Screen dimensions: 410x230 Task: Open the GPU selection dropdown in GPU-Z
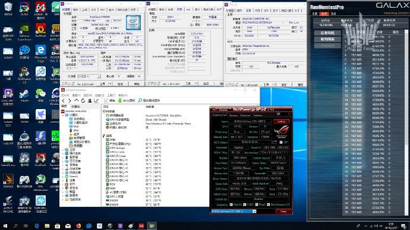[x=254, y=211]
